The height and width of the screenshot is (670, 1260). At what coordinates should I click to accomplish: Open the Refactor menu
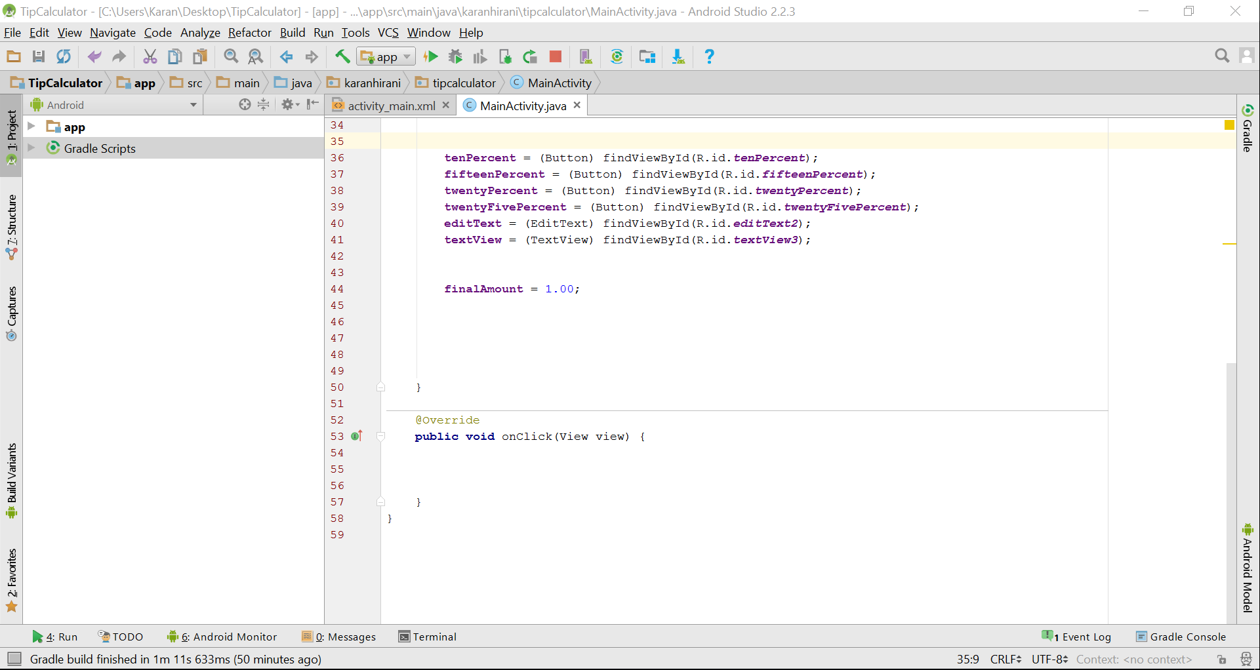coord(249,33)
